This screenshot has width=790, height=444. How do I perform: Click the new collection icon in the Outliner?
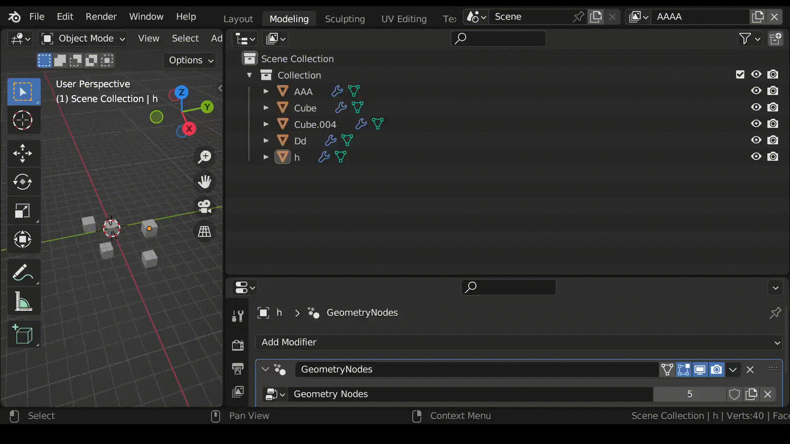776,39
